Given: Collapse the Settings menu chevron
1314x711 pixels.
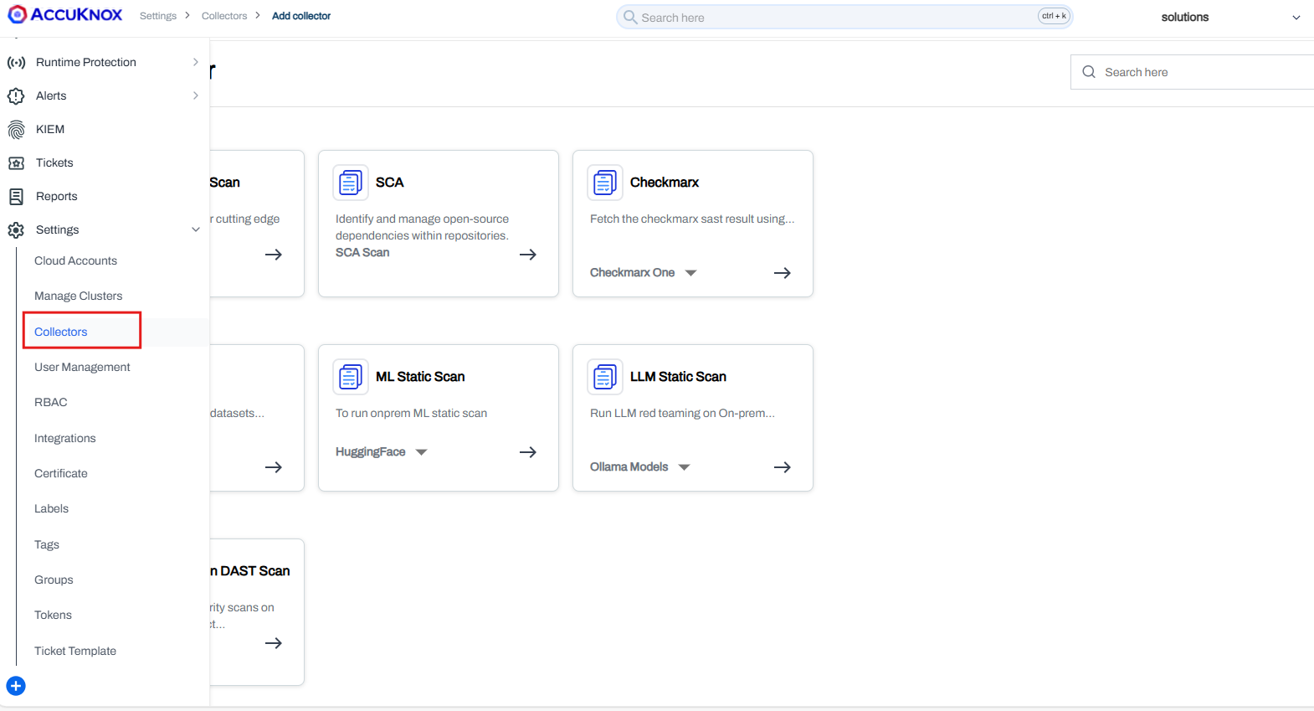Looking at the screenshot, I should [x=195, y=229].
